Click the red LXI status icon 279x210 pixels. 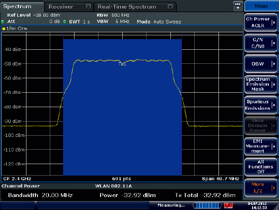[228, 206]
